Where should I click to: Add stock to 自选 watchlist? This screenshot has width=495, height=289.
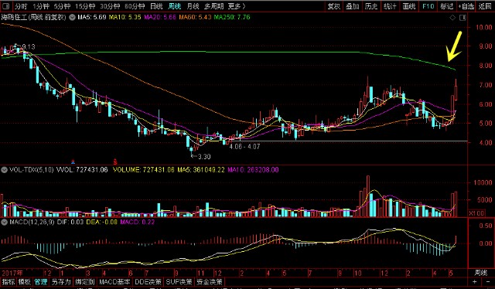[466, 6]
